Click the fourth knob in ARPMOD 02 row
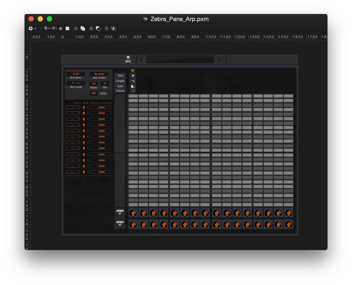352x285 pixels. pyautogui.click(x=164, y=224)
